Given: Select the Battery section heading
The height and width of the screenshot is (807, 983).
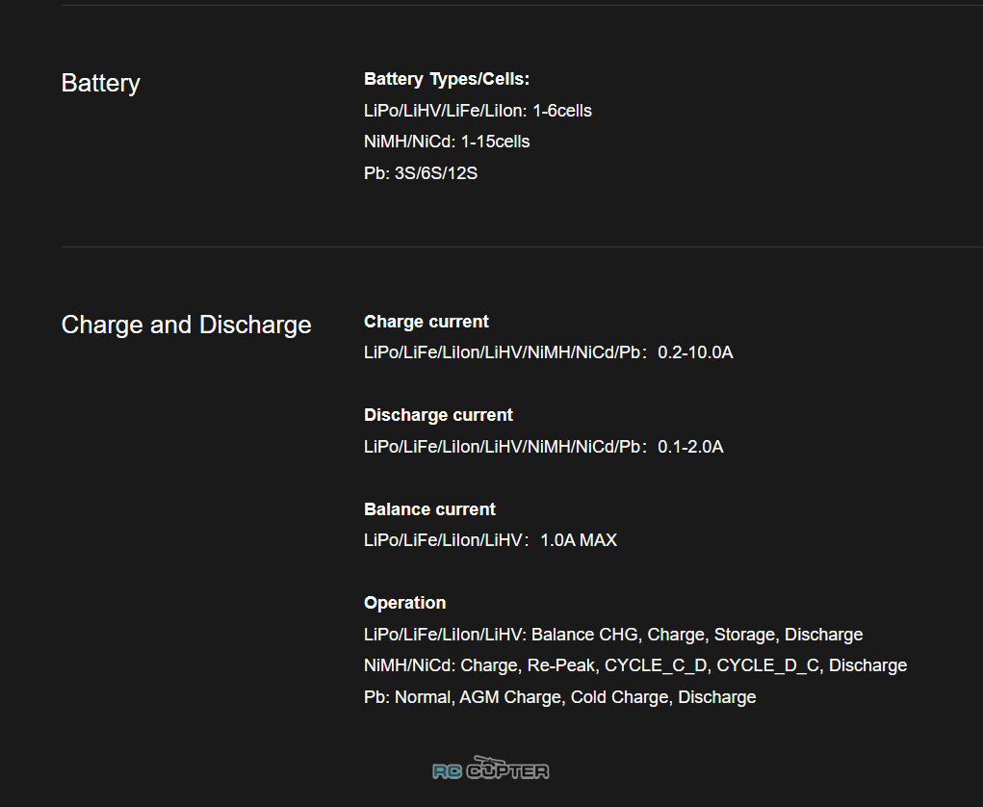Looking at the screenshot, I should tap(100, 84).
